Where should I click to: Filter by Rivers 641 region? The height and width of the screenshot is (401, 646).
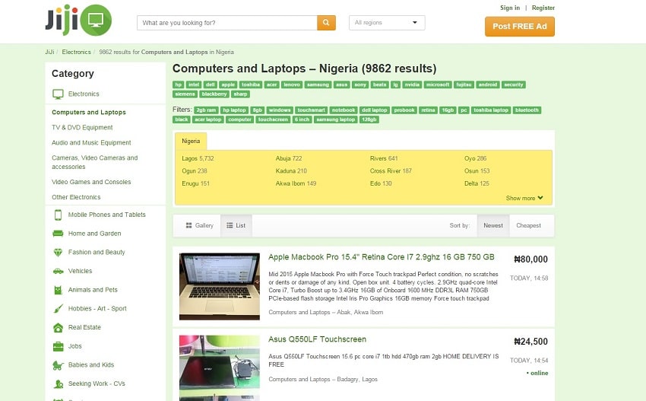pyautogui.click(x=384, y=158)
